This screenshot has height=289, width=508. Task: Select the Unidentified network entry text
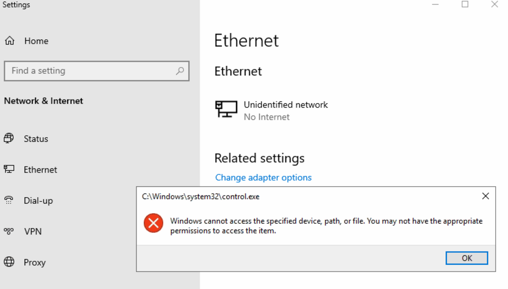pos(286,105)
